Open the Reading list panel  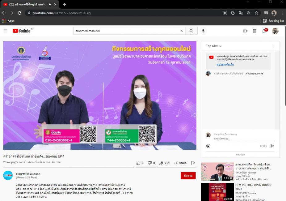click(x=273, y=21)
